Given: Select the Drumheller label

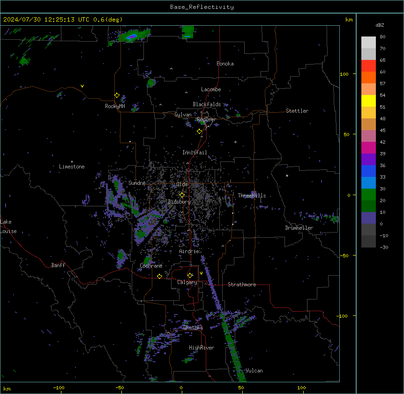Looking at the screenshot, I should tap(299, 228).
